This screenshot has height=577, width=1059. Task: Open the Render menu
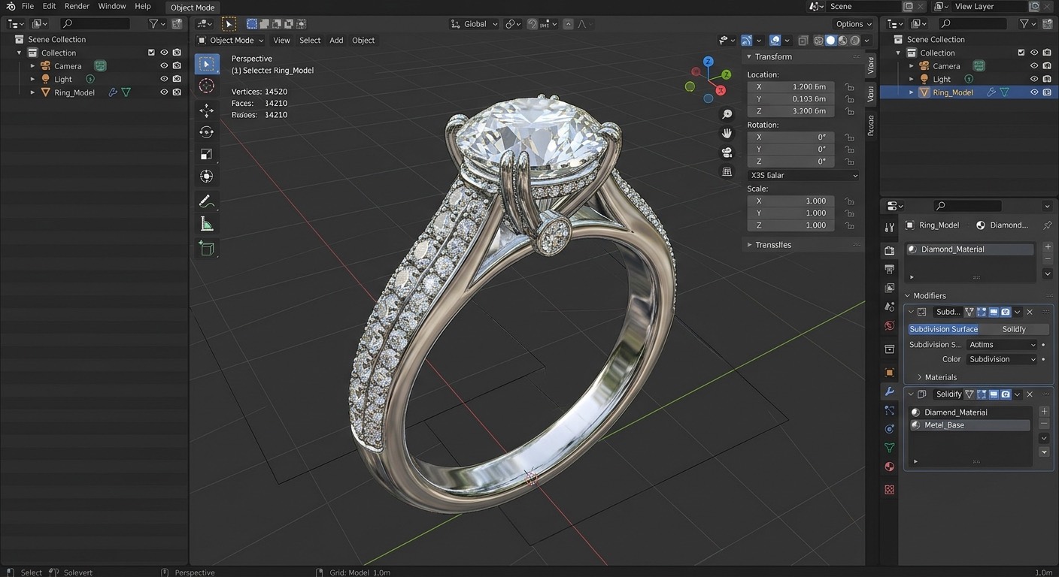click(77, 6)
